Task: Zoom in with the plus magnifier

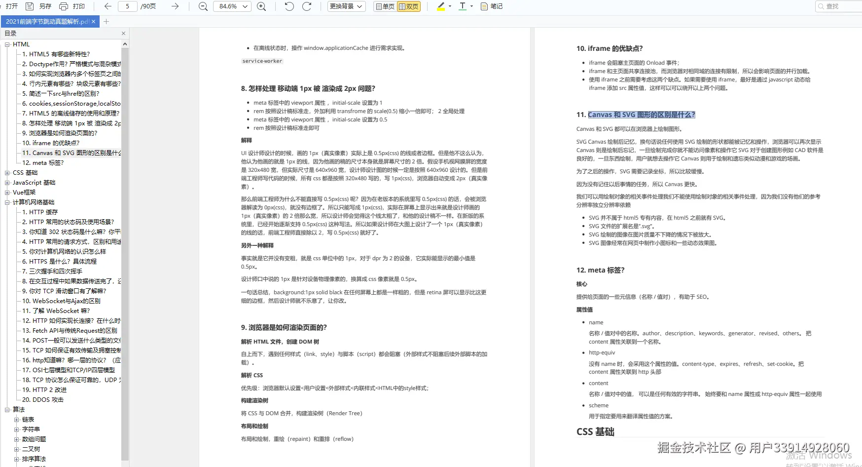Action: pos(261,6)
